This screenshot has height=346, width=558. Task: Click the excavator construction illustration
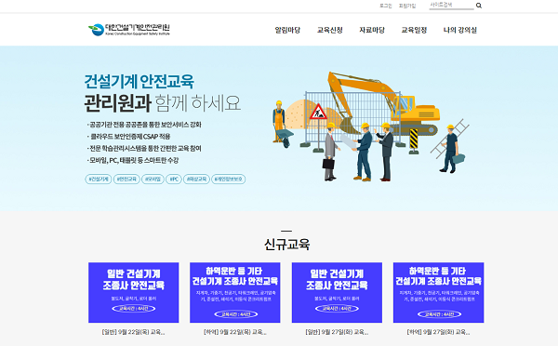point(370,126)
